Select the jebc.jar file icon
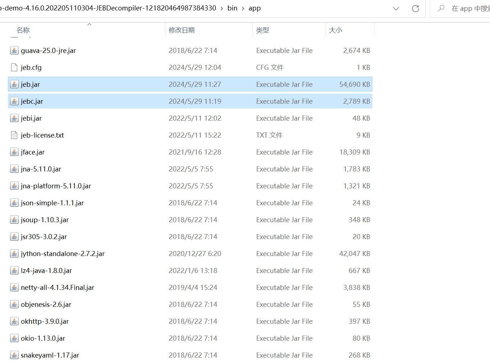This screenshot has height=363, width=490. (14, 101)
